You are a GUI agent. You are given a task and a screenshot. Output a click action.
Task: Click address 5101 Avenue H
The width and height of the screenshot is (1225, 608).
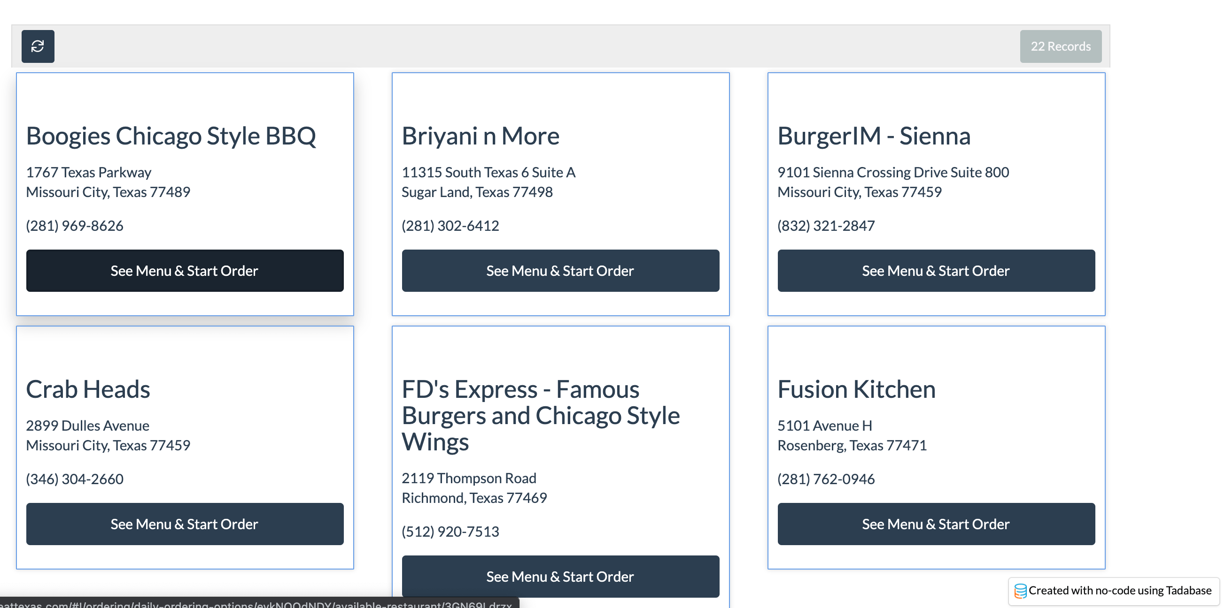click(x=825, y=425)
